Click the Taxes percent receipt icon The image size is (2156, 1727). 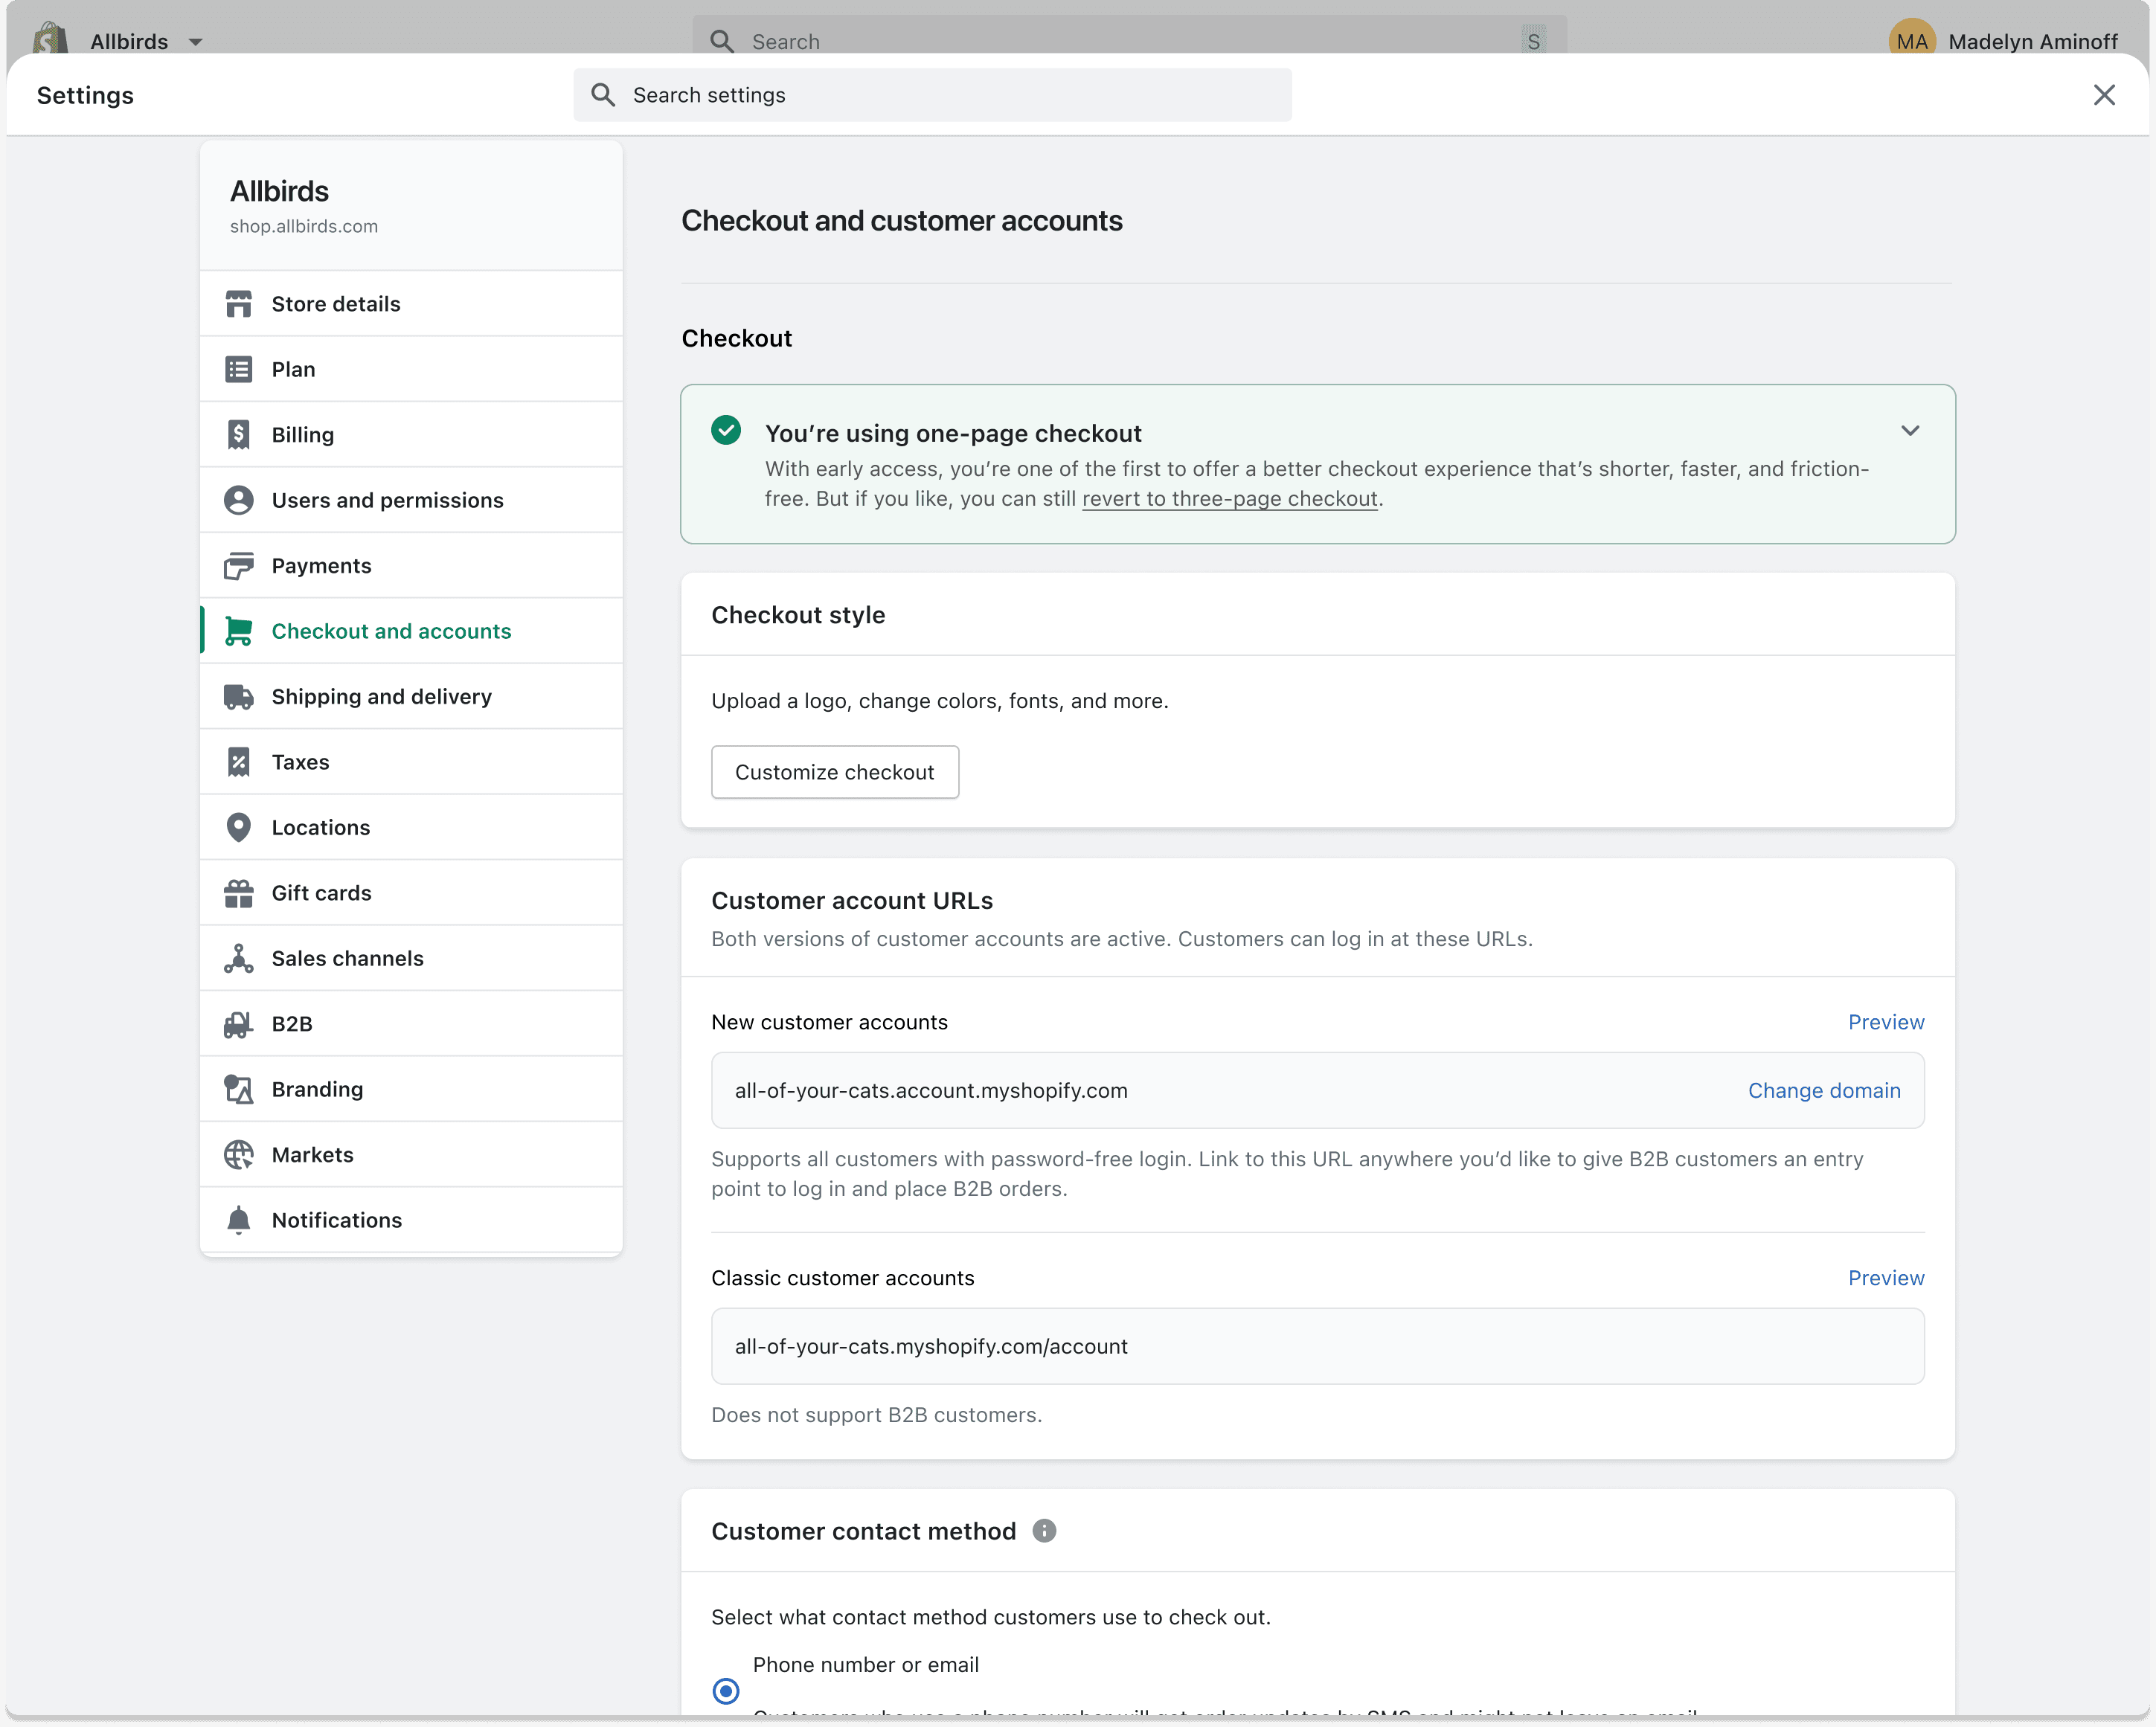[238, 762]
